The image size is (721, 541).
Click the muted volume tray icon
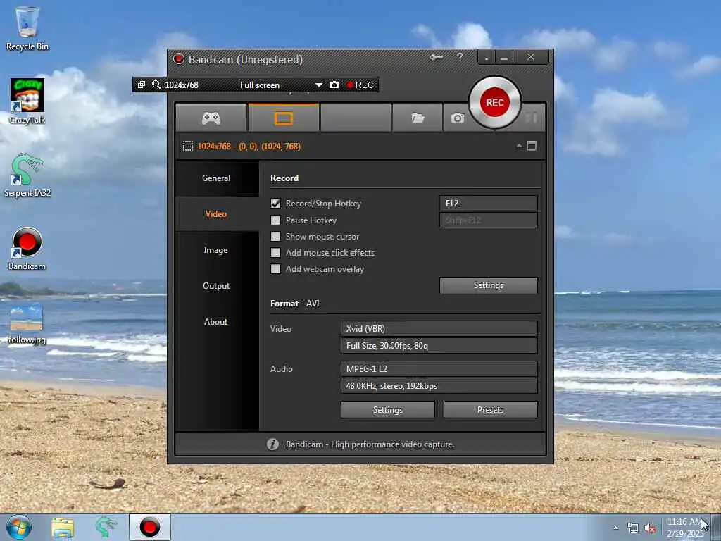point(650,528)
